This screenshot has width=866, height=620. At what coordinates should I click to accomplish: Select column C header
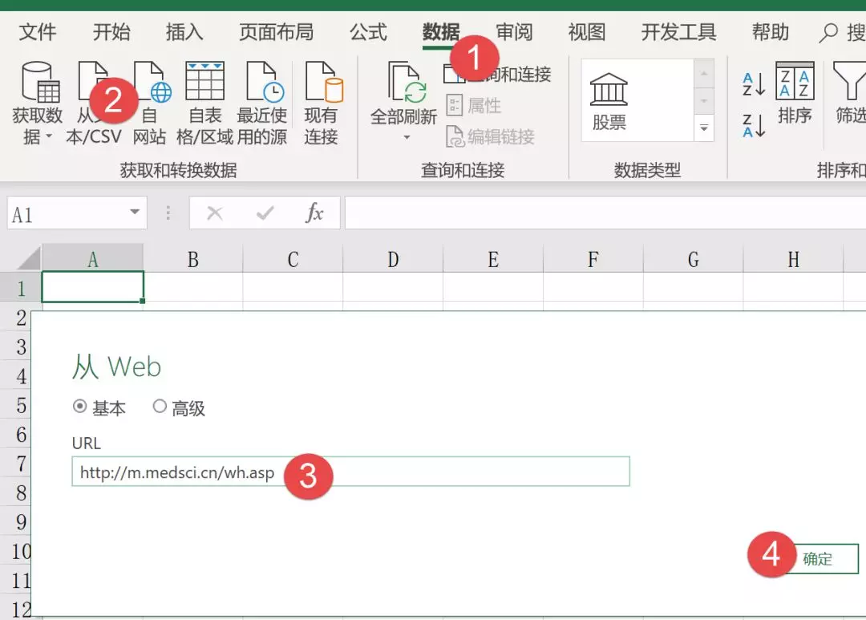(293, 258)
